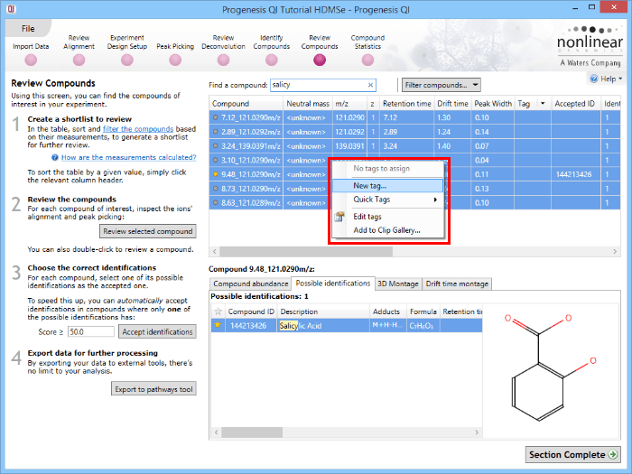Image resolution: width=632 pixels, height=474 pixels.
Task: Select compound row 3.24_139.0391m/z
Action: [x=414, y=146]
